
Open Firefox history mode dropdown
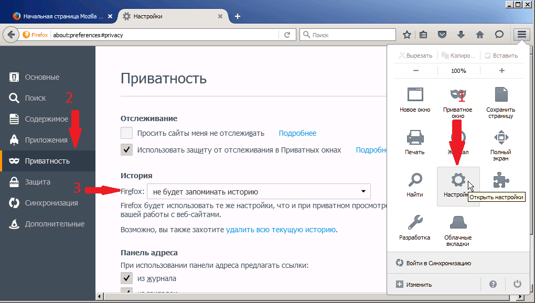(259, 191)
